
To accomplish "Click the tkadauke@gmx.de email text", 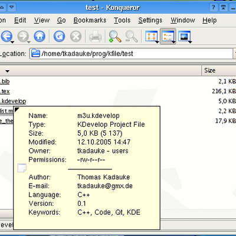I will [x=105, y=186].
